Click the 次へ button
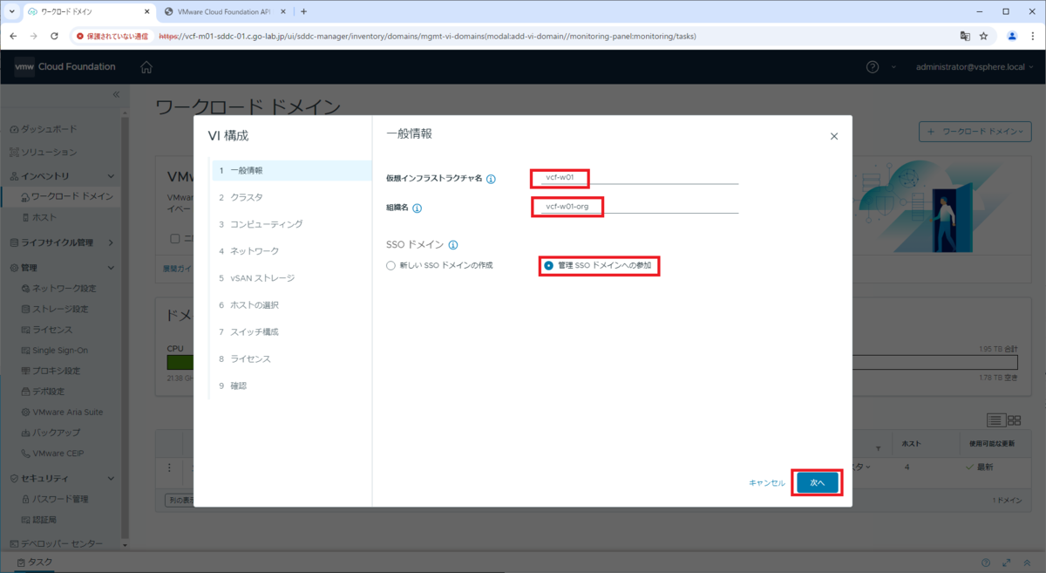The height and width of the screenshot is (573, 1046). point(818,482)
